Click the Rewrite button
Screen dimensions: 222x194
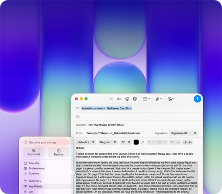click(59, 152)
